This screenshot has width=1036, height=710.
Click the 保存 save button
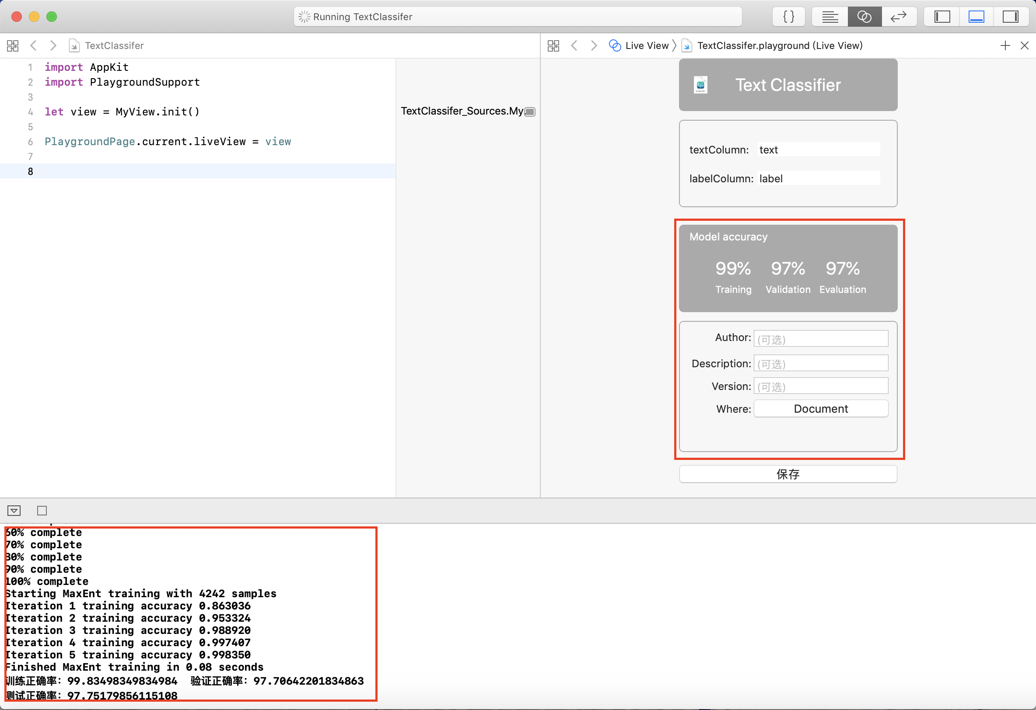[787, 474]
